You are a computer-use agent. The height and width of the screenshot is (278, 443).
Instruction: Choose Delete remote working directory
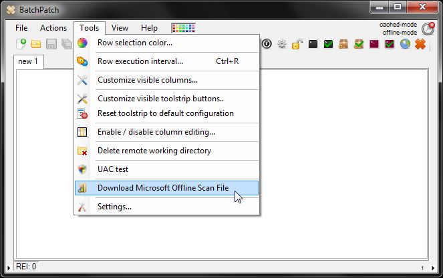pyautogui.click(x=166, y=151)
